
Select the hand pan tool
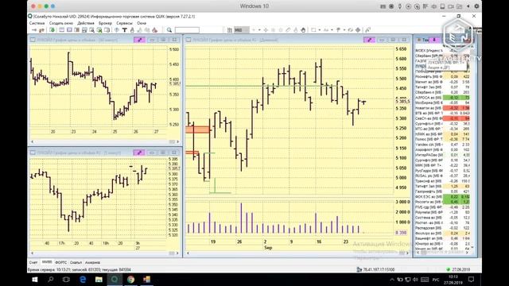tap(303, 30)
